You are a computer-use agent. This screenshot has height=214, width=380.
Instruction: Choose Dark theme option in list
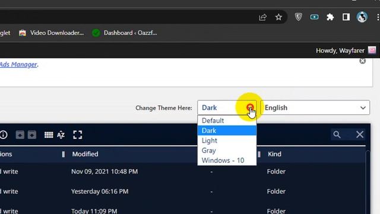click(227, 131)
